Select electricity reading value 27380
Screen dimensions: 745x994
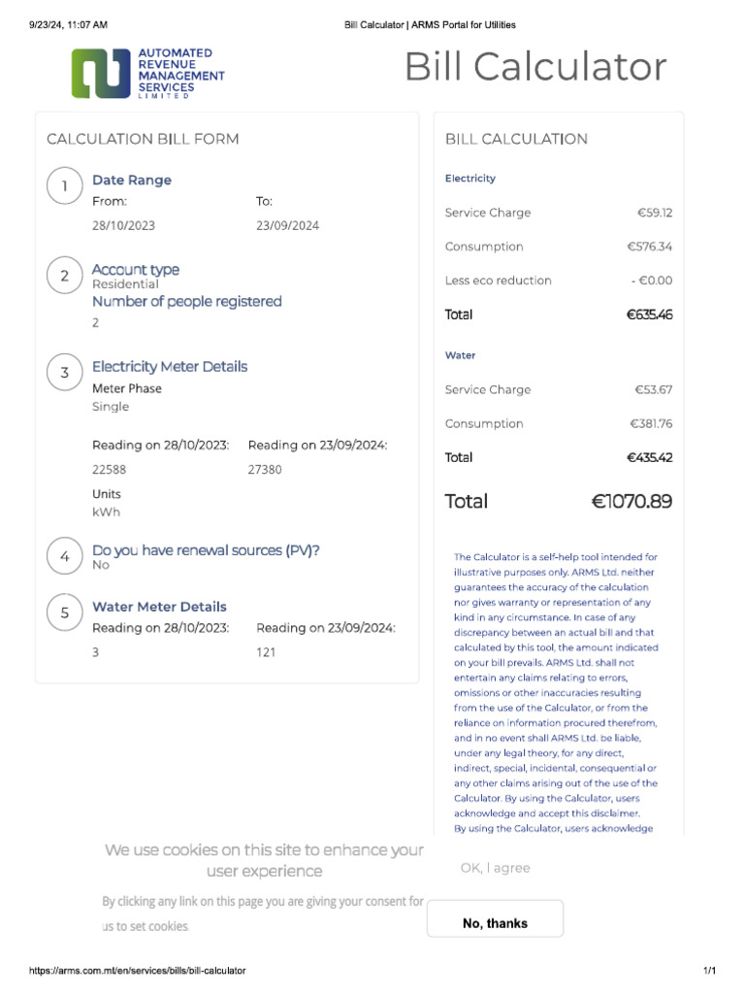coord(265,469)
